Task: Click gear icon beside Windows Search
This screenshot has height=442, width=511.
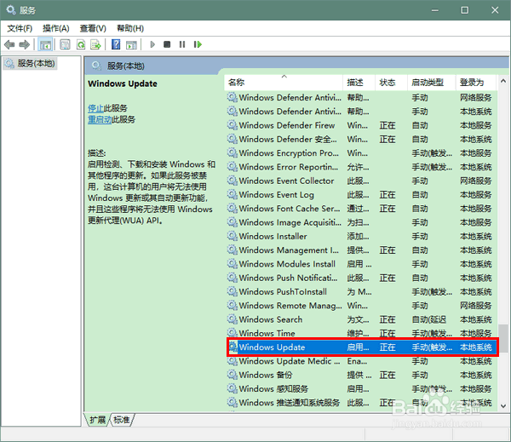Action: 233,319
